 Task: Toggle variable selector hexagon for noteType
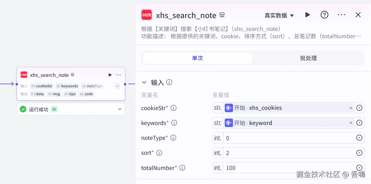pos(359,138)
